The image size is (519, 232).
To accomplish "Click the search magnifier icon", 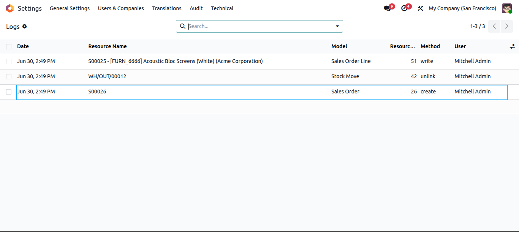I will click(x=183, y=26).
